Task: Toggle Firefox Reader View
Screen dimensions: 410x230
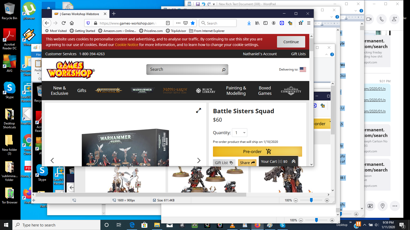Action: coord(168,23)
